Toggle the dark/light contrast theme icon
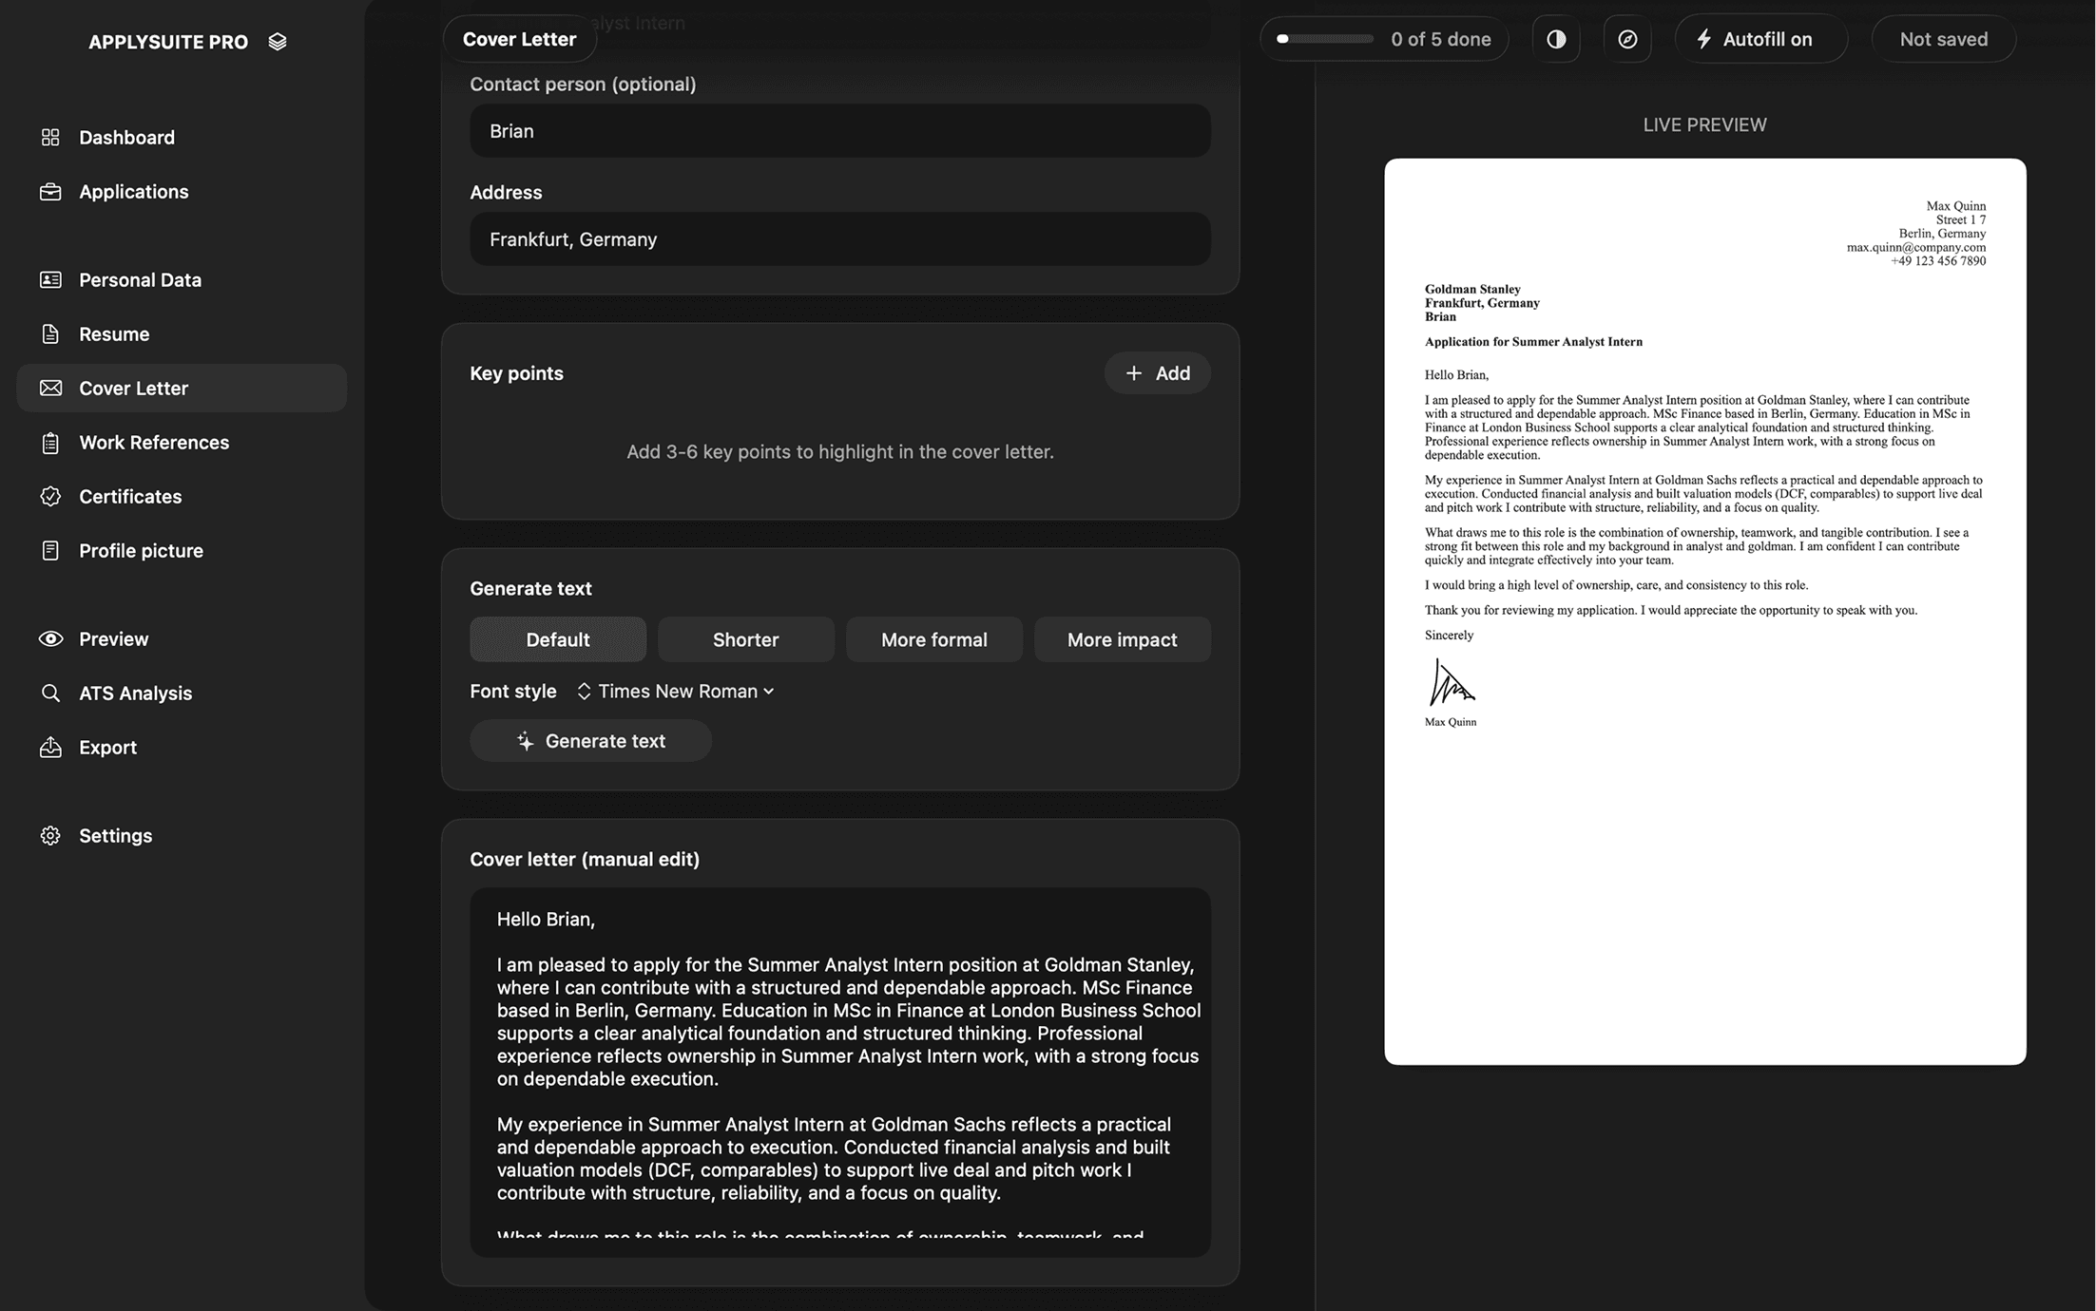 coord(1556,39)
